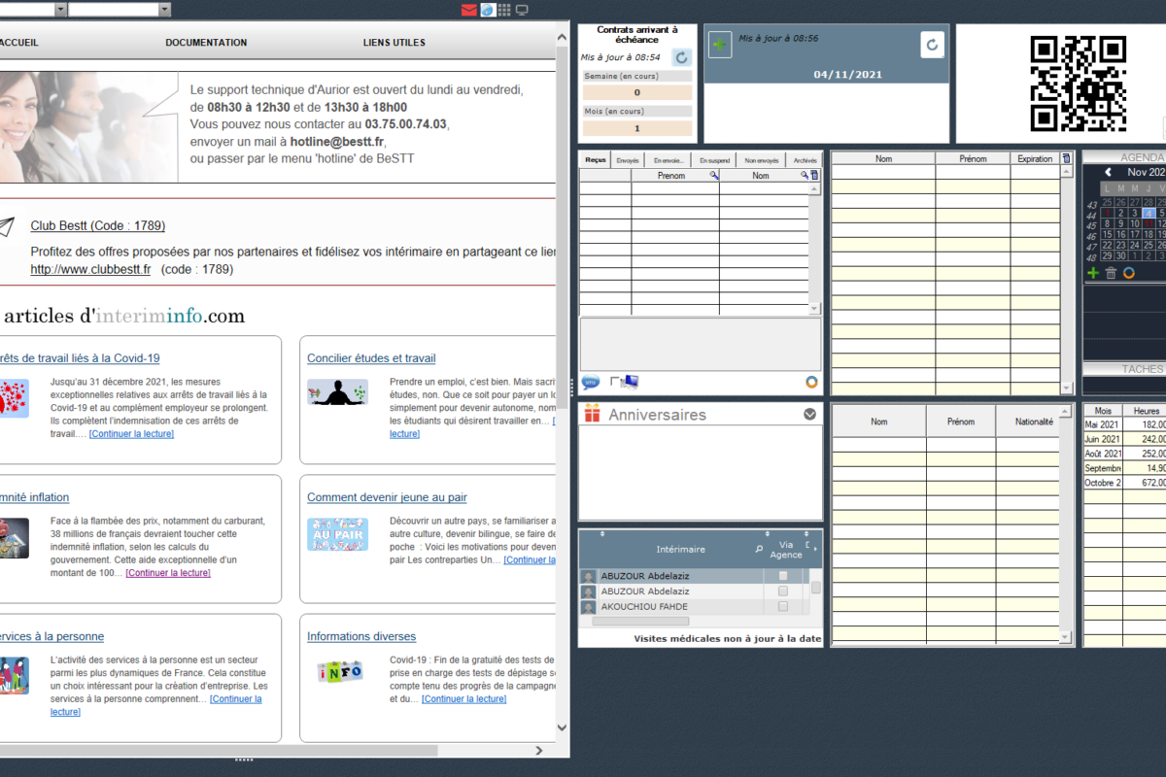Refresh the Contrats arrivant à échéance panel
Screen dimensions: 1166x777
tap(682, 57)
